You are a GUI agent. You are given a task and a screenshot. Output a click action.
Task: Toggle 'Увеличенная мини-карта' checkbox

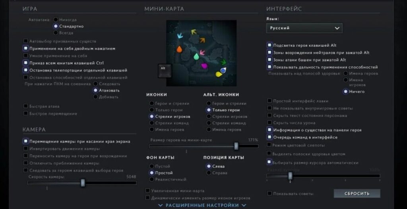pyautogui.click(x=148, y=190)
